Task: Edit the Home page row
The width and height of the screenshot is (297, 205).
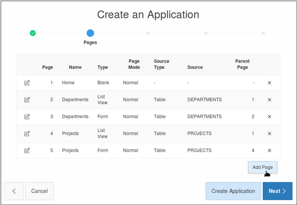Action: click(27, 83)
